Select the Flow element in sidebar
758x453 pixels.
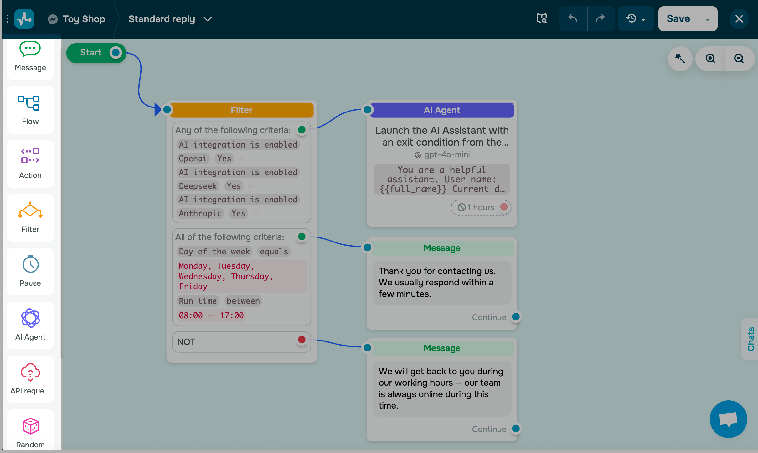pos(30,110)
